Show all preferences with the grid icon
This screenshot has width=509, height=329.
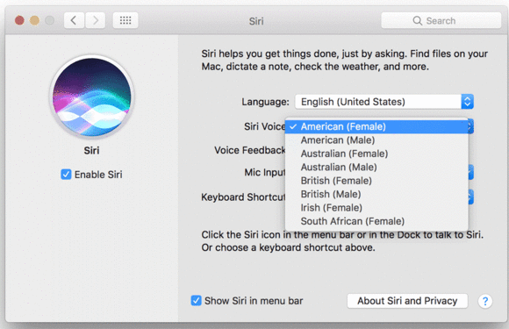coord(125,21)
